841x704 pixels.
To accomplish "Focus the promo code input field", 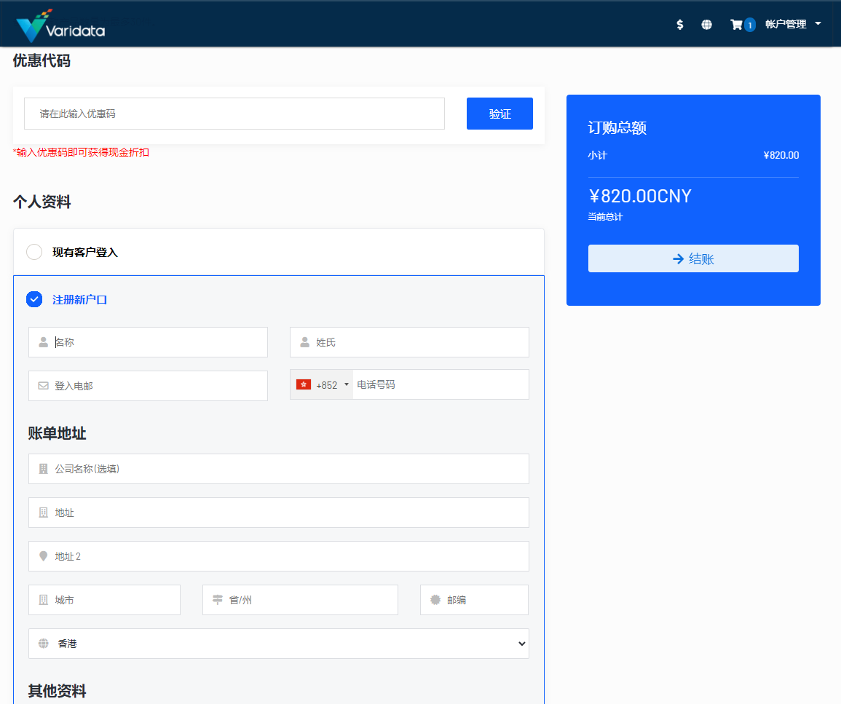I will pyautogui.click(x=234, y=114).
